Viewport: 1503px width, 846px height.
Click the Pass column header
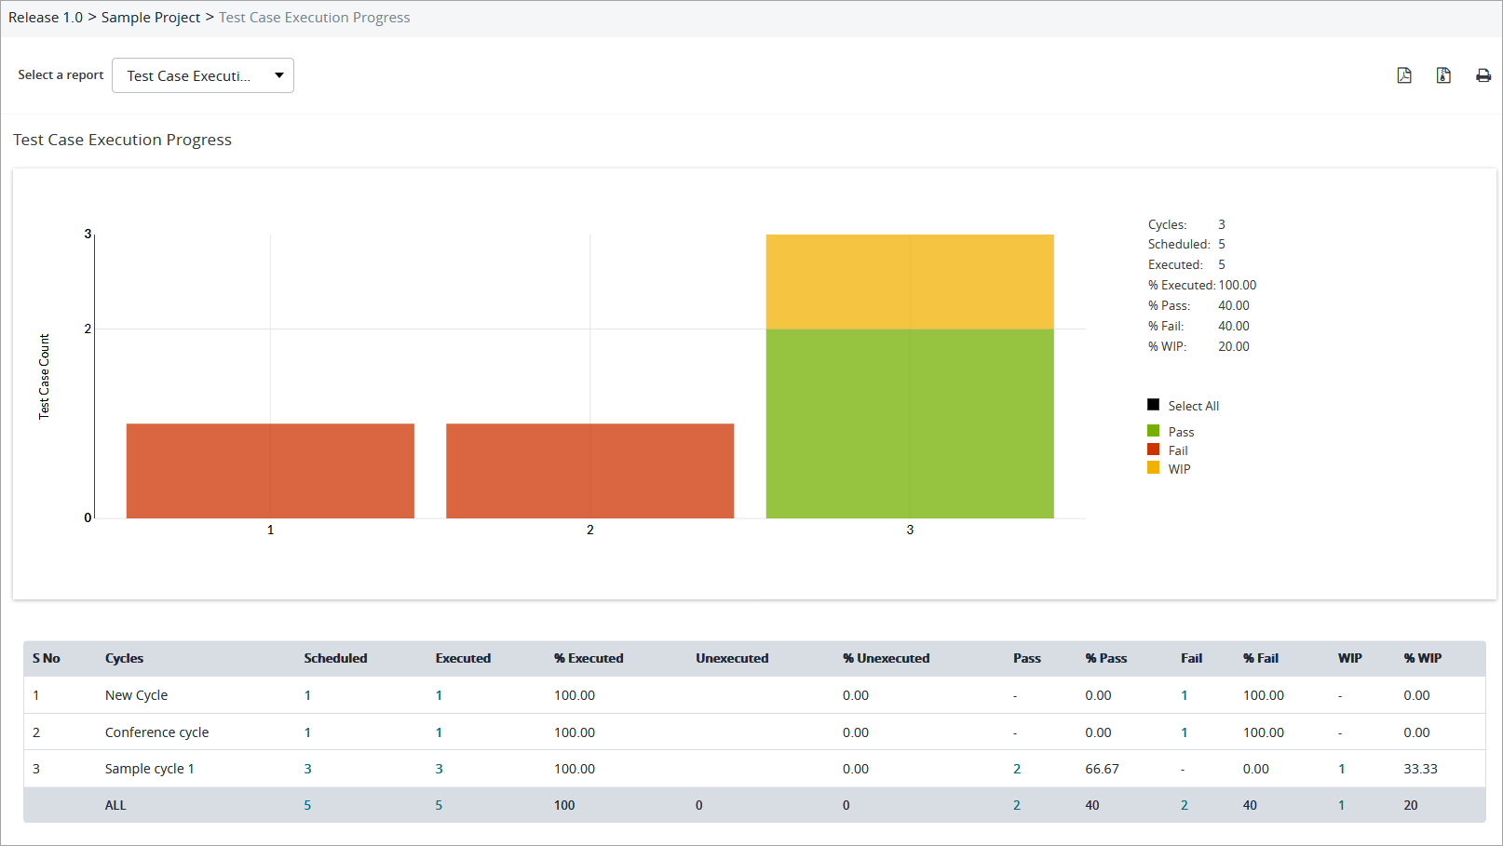tap(1027, 658)
